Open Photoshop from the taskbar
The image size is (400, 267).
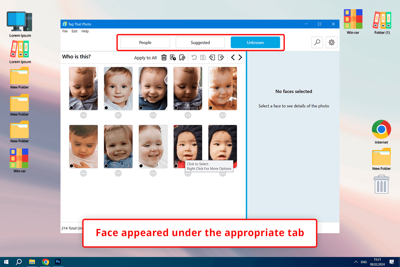(x=58, y=262)
